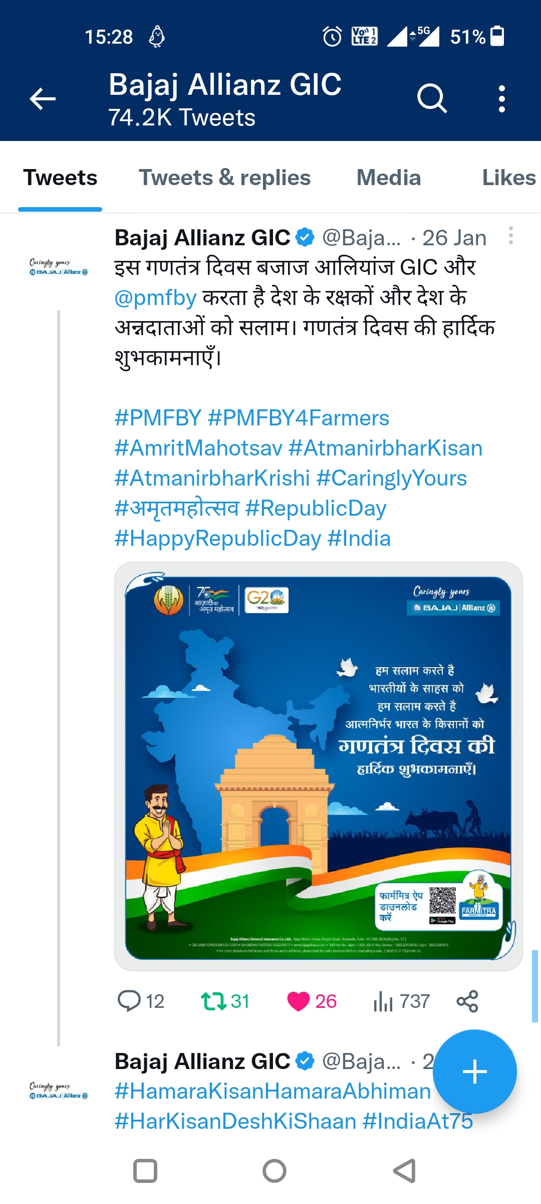Image resolution: width=541 pixels, height=1204 pixels.
Task: Open the Likes tab
Action: [508, 178]
